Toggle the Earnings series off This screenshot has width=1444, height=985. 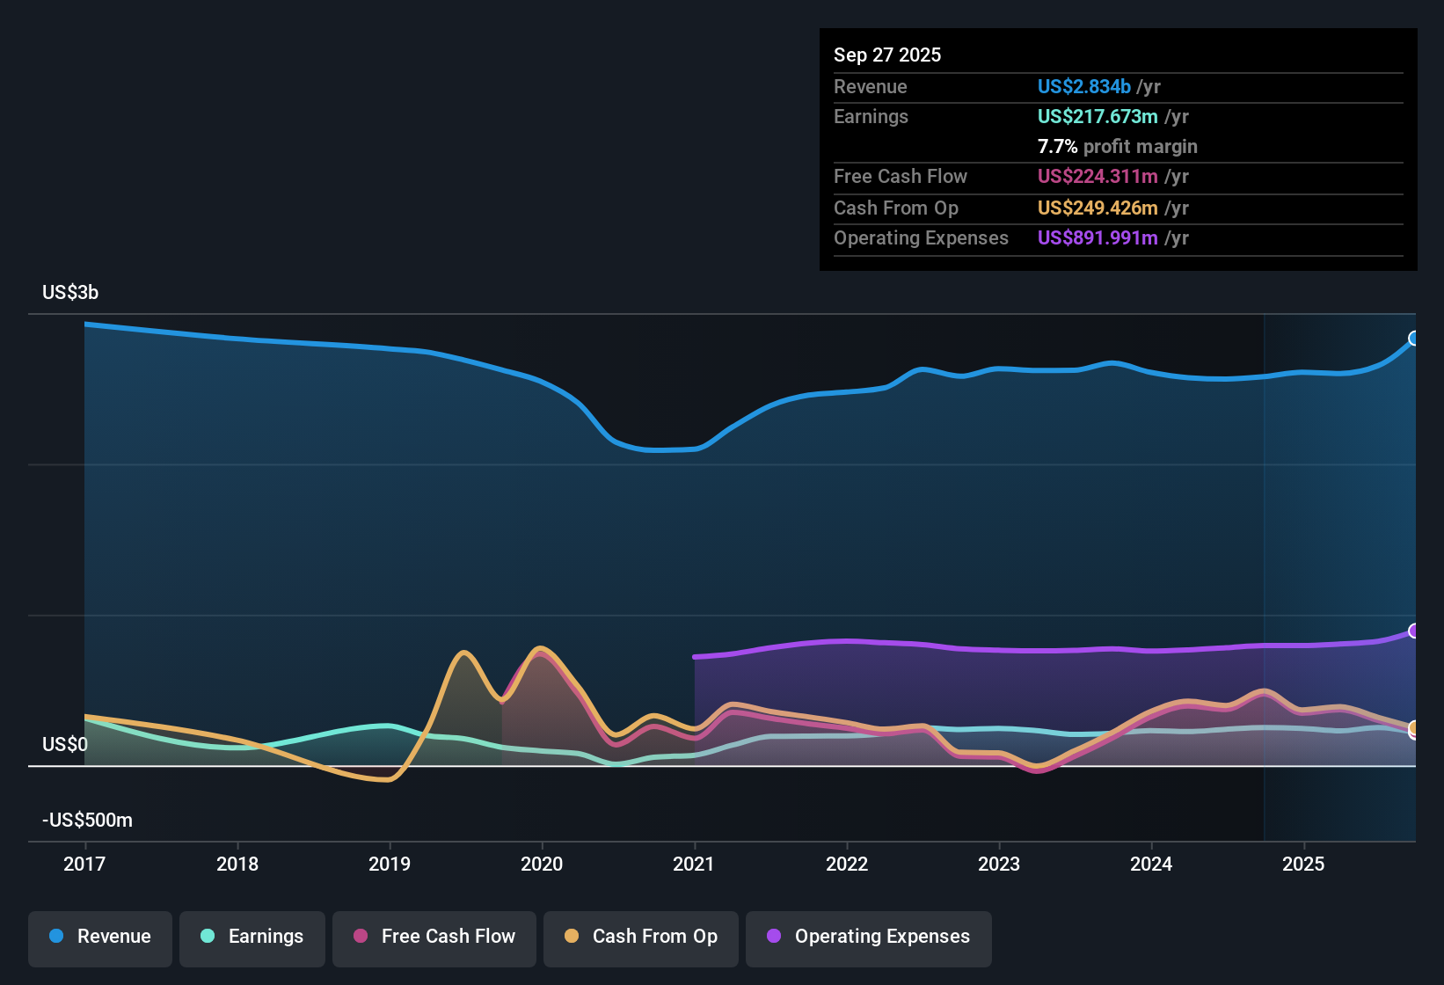pyautogui.click(x=252, y=938)
